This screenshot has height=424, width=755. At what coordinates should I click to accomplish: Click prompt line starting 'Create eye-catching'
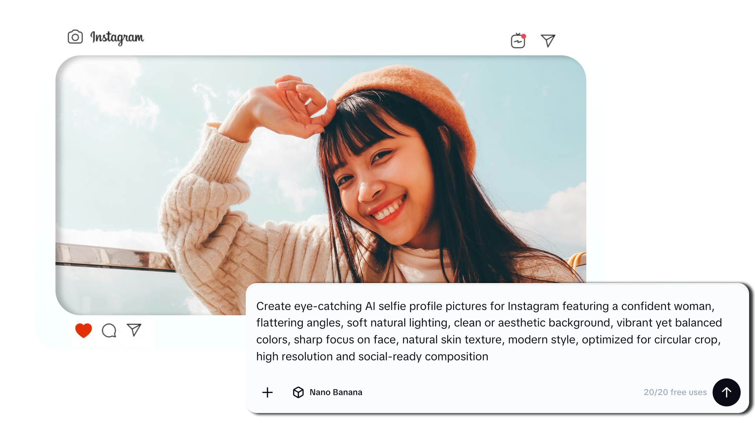tap(485, 306)
